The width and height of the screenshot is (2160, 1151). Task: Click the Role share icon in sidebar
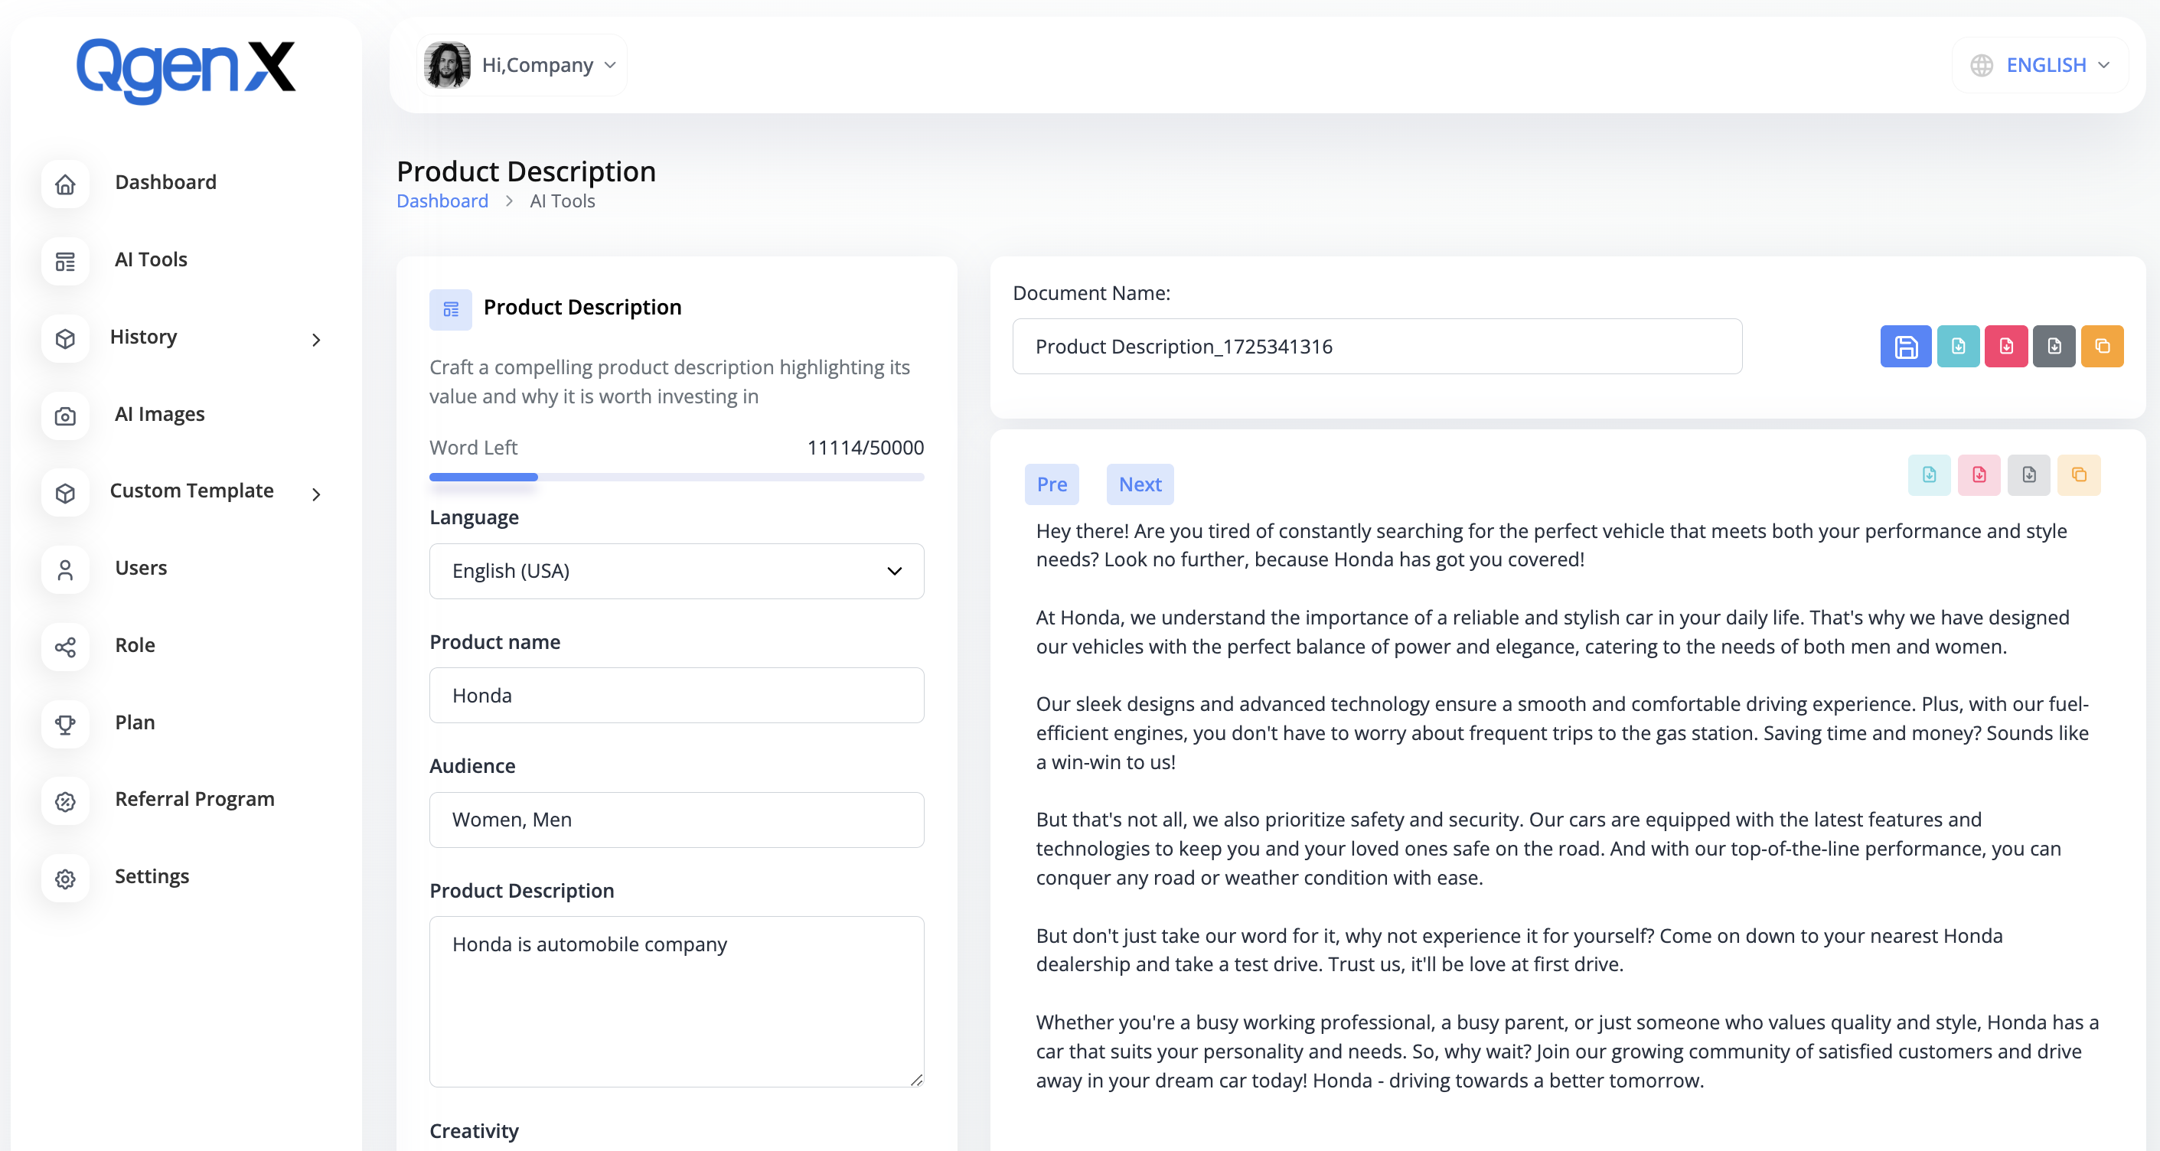coord(65,647)
